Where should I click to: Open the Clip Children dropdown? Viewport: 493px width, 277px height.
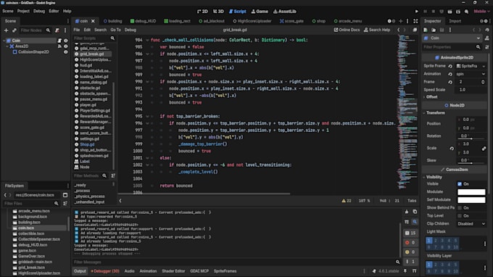click(471, 224)
